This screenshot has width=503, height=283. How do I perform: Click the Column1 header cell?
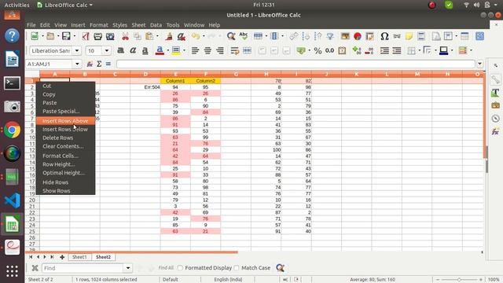175,81
